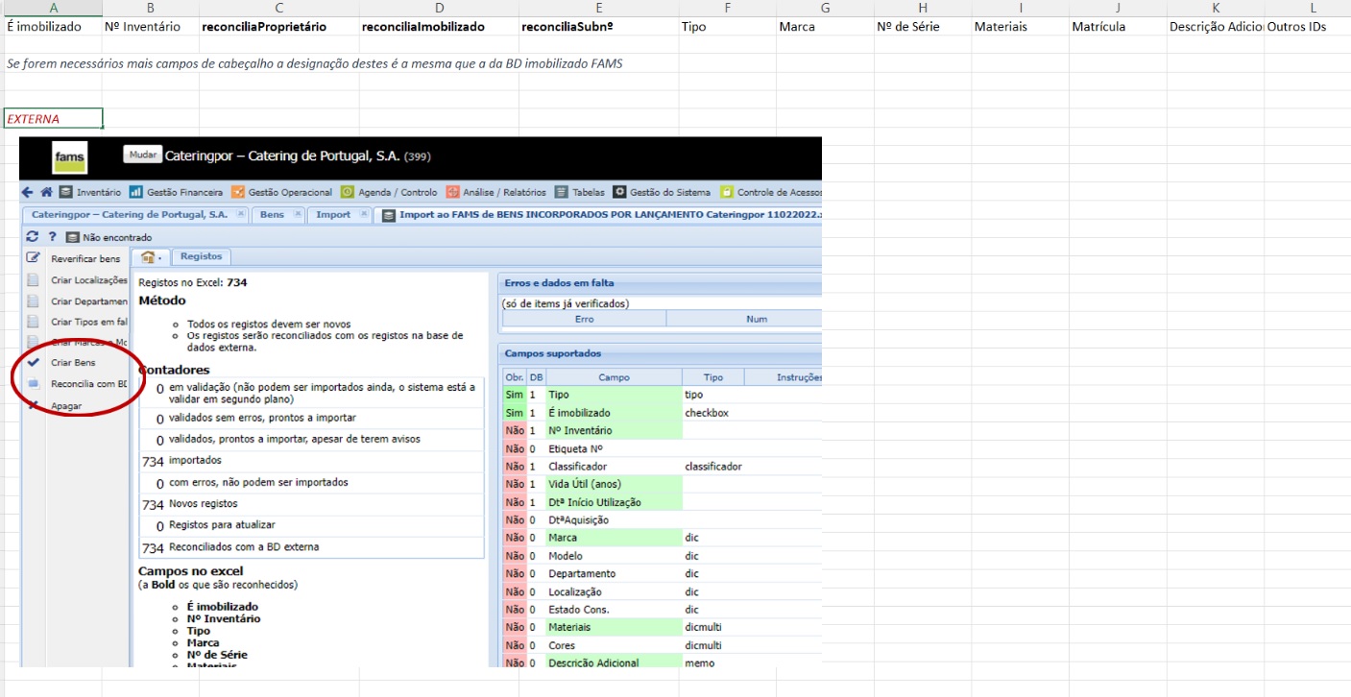The image size is (1351, 697).
Task: Click the FAMS logo icon
Action: click(x=70, y=156)
